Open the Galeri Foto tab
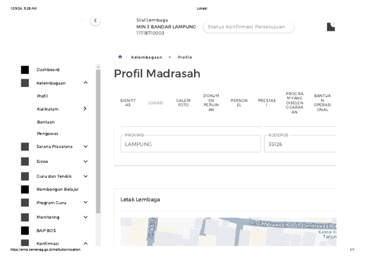 click(x=183, y=103)
